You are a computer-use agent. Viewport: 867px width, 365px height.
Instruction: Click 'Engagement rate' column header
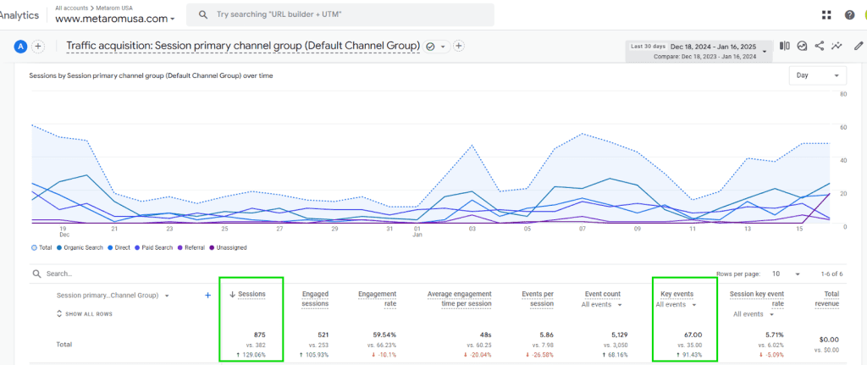point(377,299)
